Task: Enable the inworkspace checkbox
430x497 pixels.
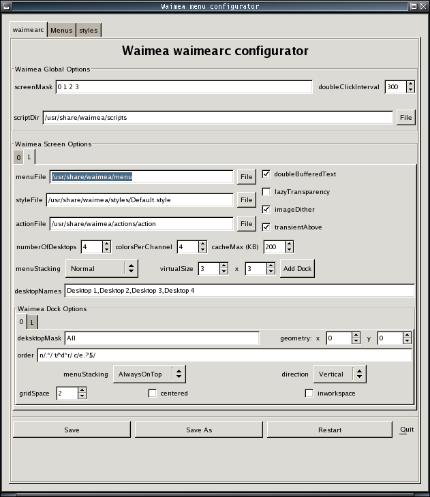Action: click(309, 394)
